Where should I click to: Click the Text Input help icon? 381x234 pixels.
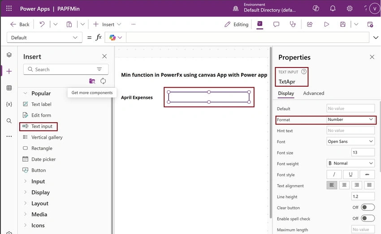[304, 72]
